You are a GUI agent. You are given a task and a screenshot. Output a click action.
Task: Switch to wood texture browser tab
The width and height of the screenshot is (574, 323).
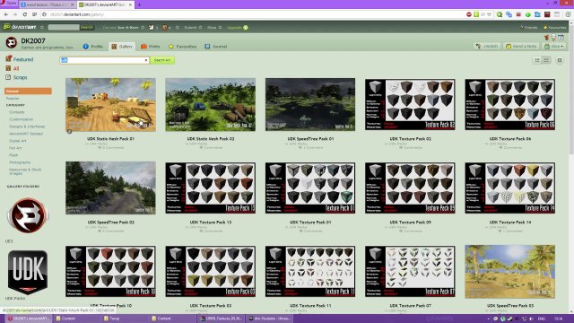pos(47,4)
